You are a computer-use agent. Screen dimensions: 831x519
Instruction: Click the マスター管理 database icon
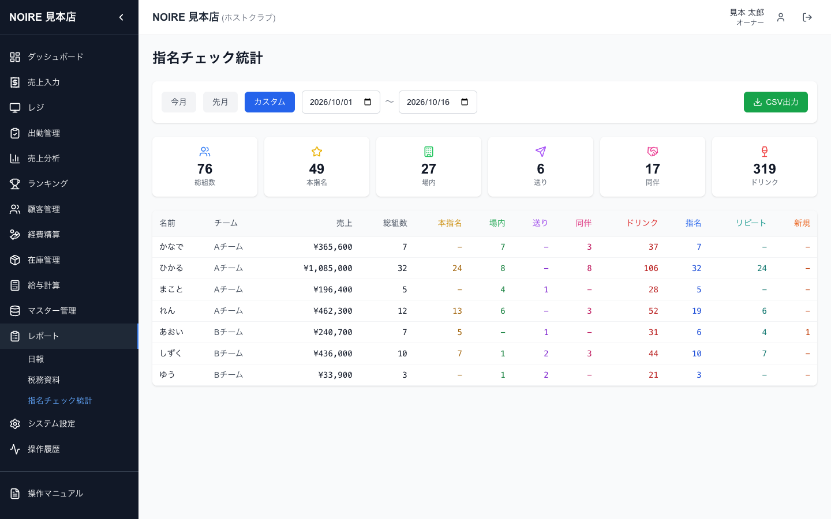pyautogui.click(x=15, y=311)
